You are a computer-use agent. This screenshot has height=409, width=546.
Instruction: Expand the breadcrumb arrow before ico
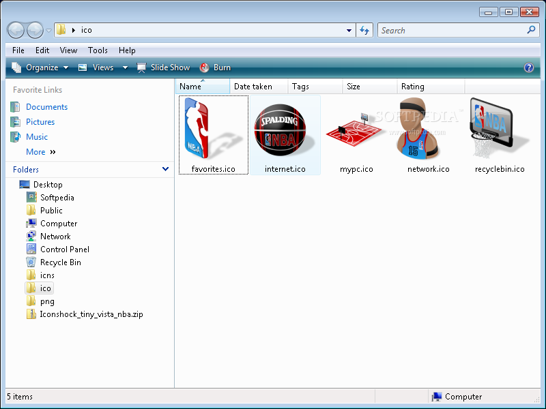pos(74,30)
